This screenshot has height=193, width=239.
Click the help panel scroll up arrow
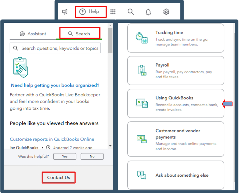(110, 25)
